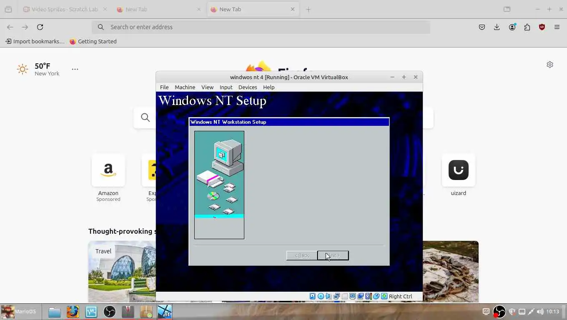
Task: Close the Video Sprites Scratch Lab tab
Action: tap(105, 9)
